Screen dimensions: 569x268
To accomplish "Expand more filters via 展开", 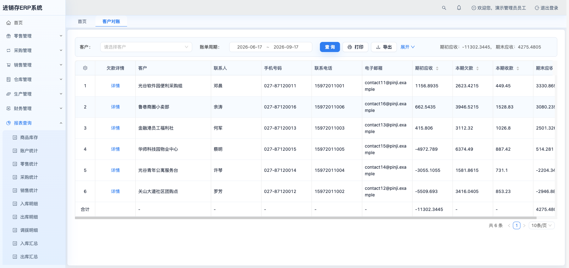I will pos(407,47).
